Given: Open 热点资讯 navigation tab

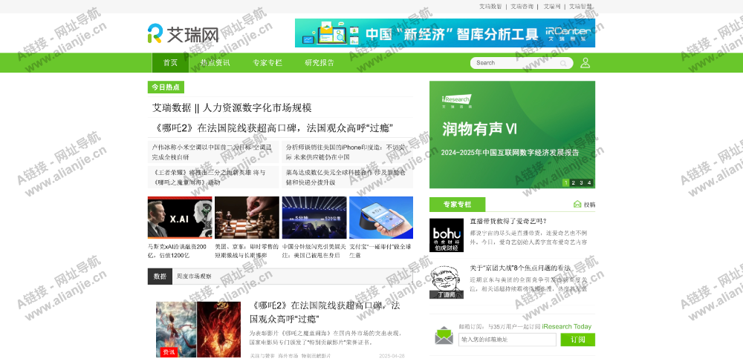Looking at the screenshot, I should point(215,63).
